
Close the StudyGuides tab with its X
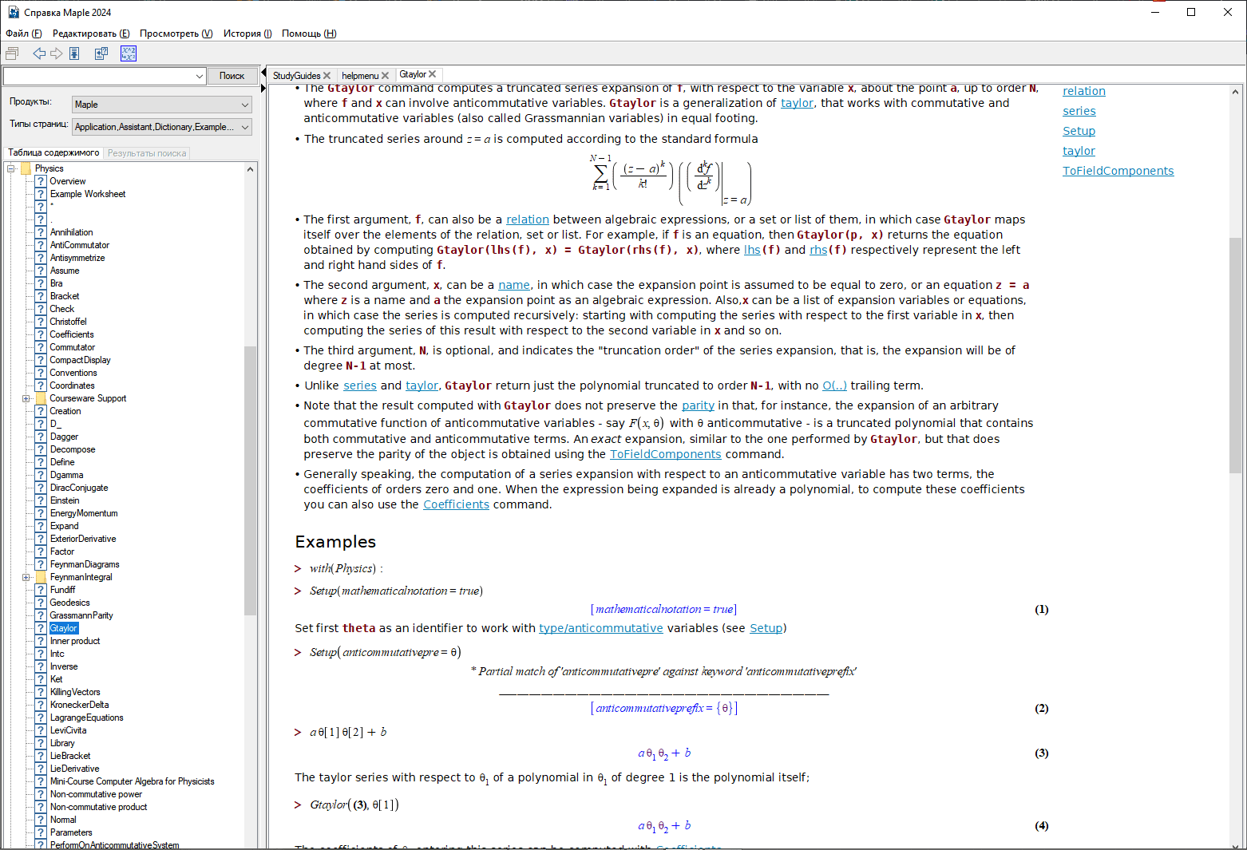coord(327,76)
